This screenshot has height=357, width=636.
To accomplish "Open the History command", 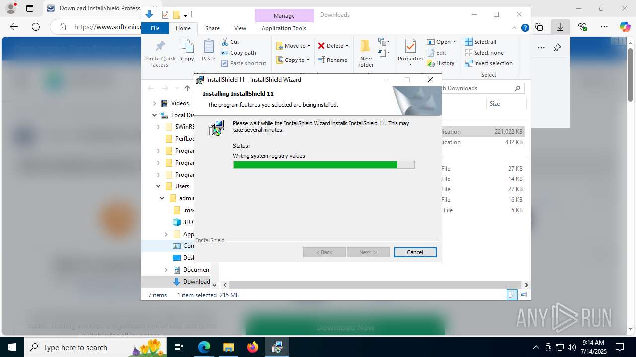I will coord(441,63).
